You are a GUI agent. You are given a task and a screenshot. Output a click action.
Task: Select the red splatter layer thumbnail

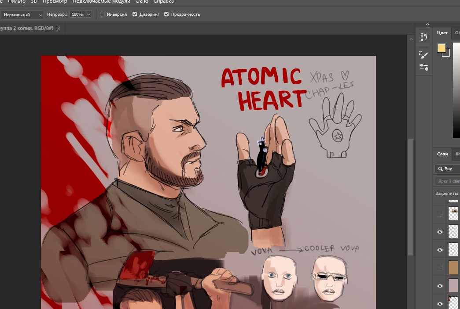coord(453,303)
